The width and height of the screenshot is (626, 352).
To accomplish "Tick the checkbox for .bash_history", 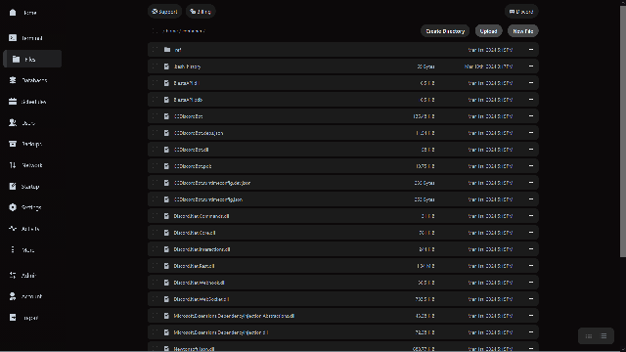I will [155, 66].
